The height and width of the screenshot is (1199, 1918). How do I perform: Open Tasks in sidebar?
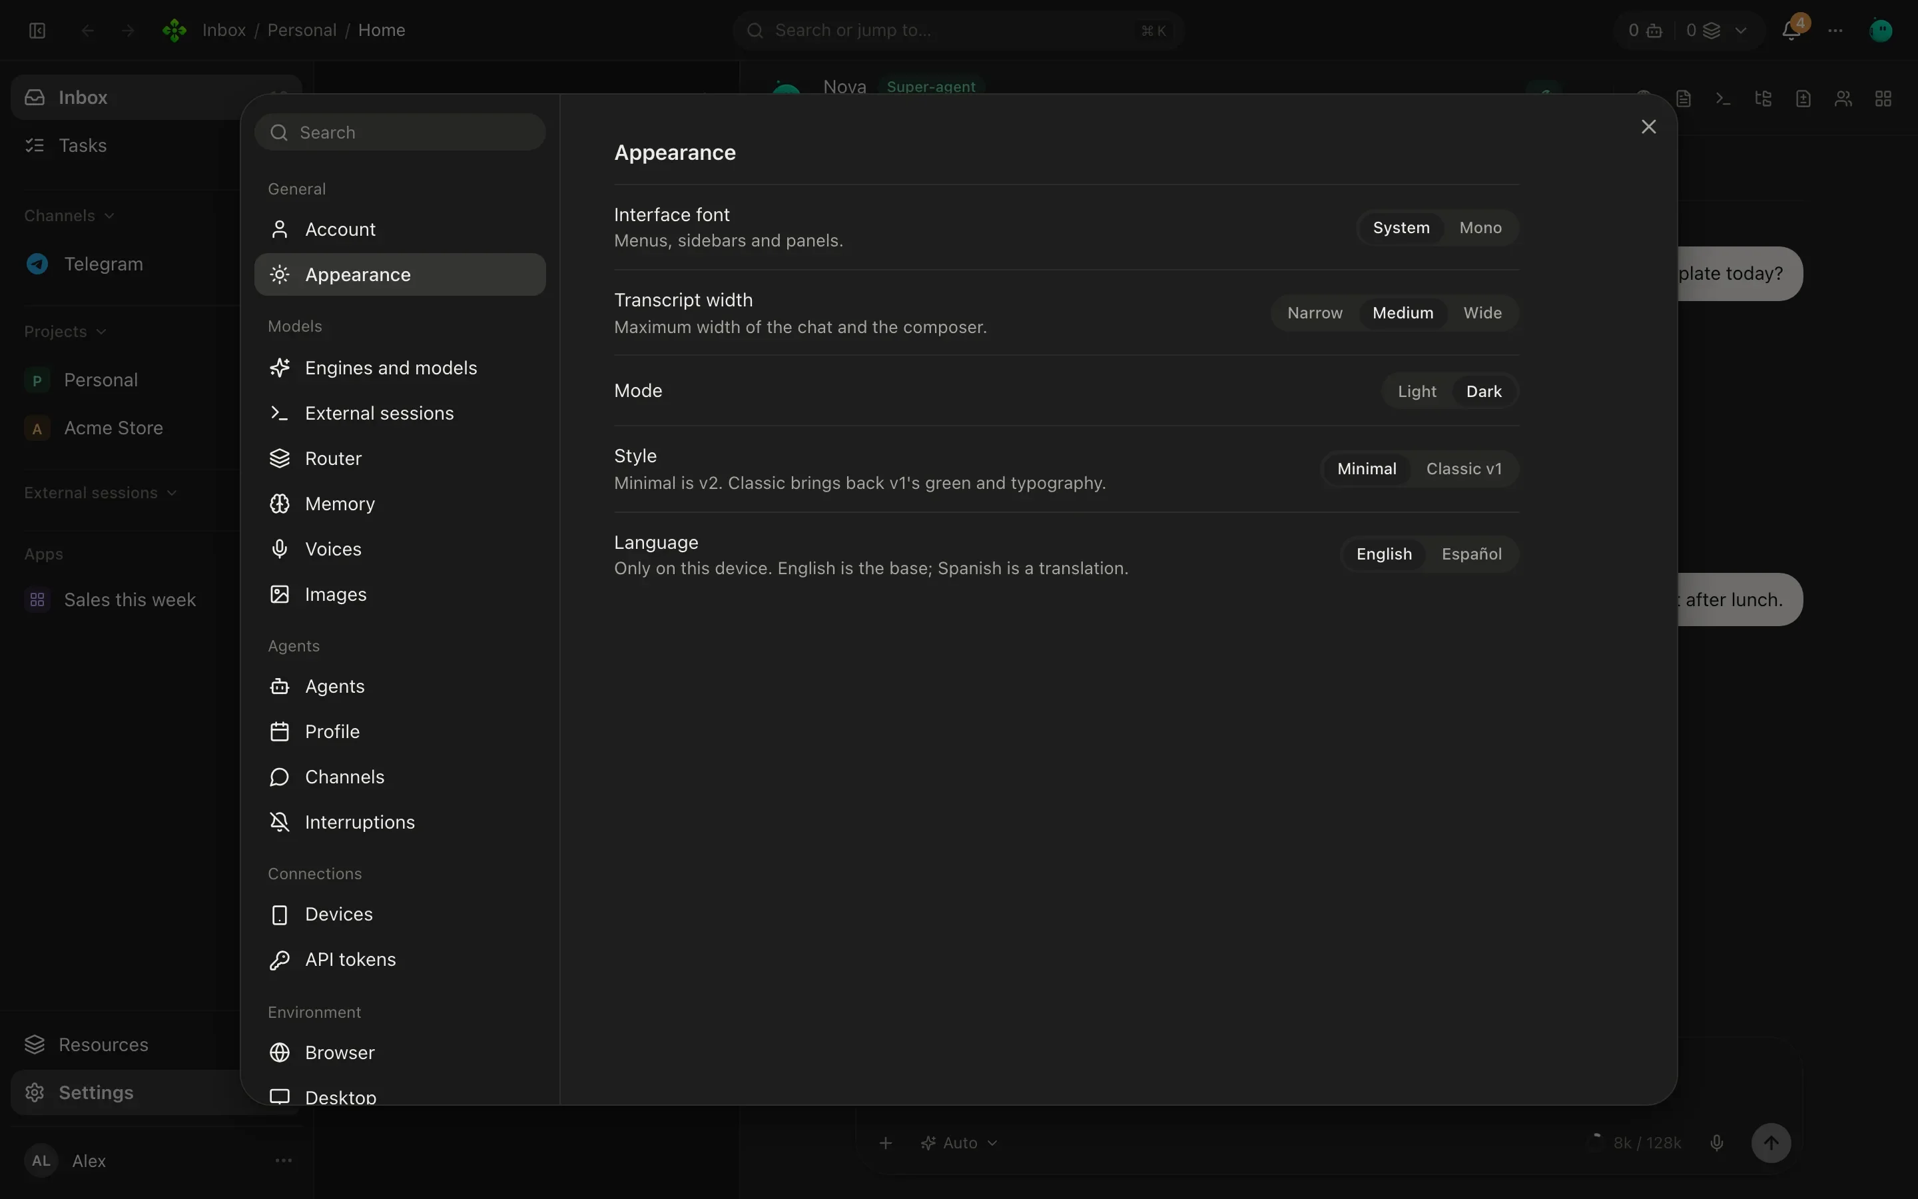127,145
